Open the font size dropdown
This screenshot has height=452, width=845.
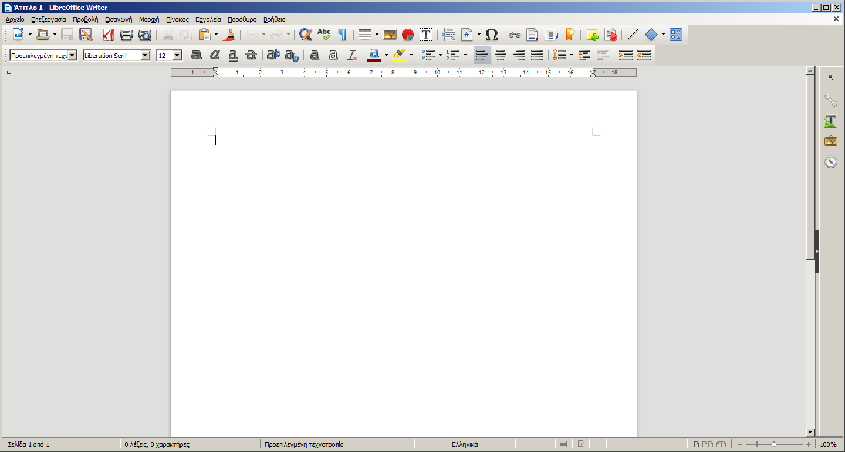(177, 55)
